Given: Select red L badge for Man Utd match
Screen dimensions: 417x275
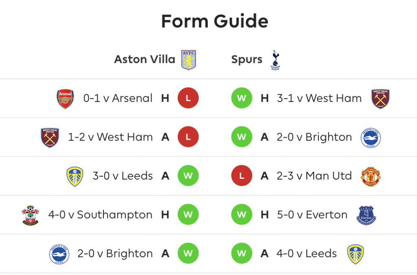Looking at the screenshot, I should coord(241,175).
